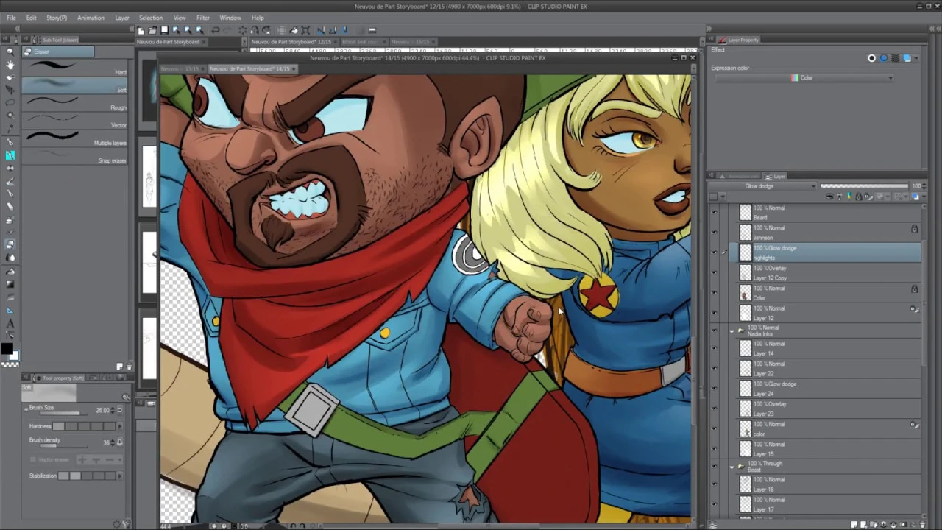Select the Auto select magic wand tool
This screenshot has width=942, height=530.
[10, 116]
